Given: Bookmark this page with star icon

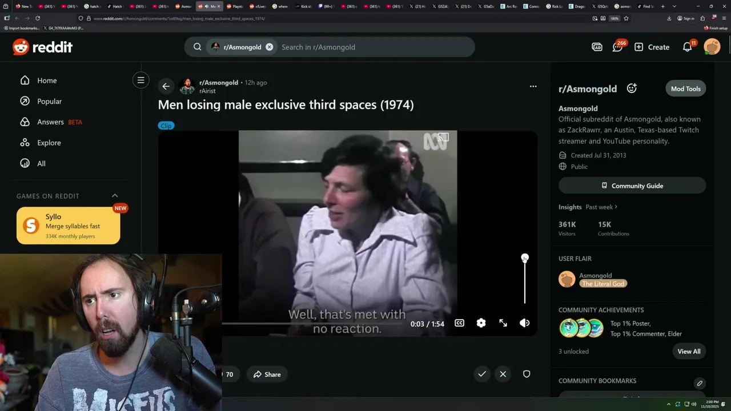Looking at the screenshot, I should coord(626,18).
